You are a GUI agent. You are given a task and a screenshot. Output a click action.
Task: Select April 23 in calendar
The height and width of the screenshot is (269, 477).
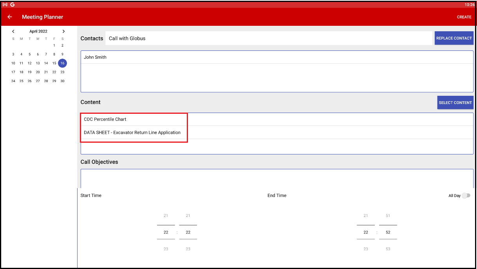(x=62, y=72)
